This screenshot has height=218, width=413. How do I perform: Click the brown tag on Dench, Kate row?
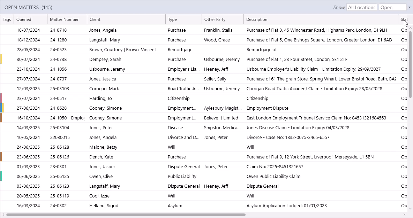[x=1, y=157]
